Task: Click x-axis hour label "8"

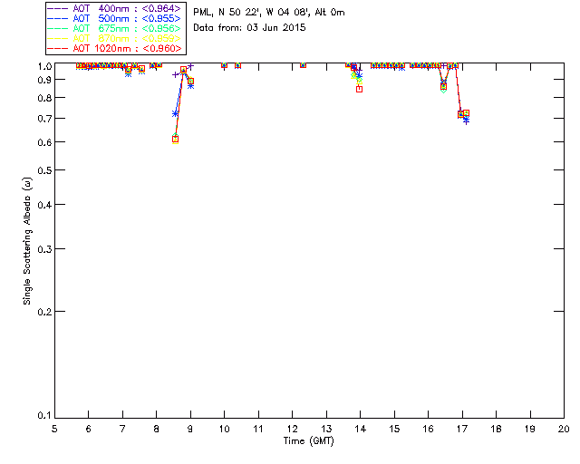Action: coord(156,429)
